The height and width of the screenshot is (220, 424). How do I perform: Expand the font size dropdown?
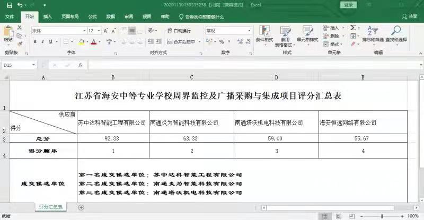tap(99, 31)
